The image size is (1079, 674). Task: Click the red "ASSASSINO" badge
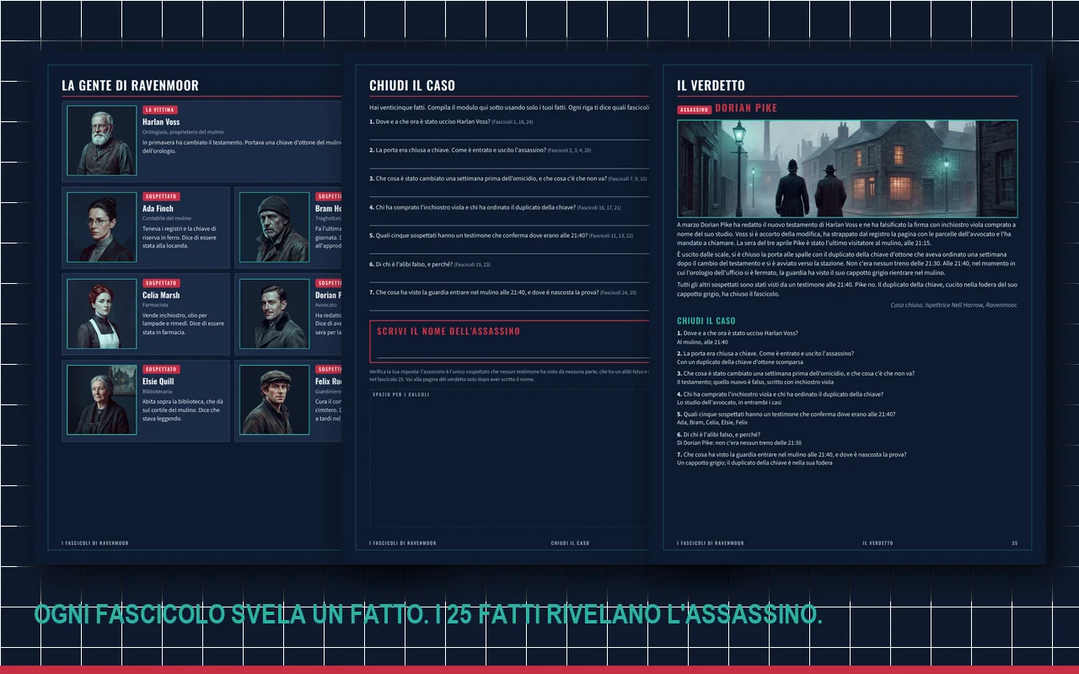[x=694, y=110]
